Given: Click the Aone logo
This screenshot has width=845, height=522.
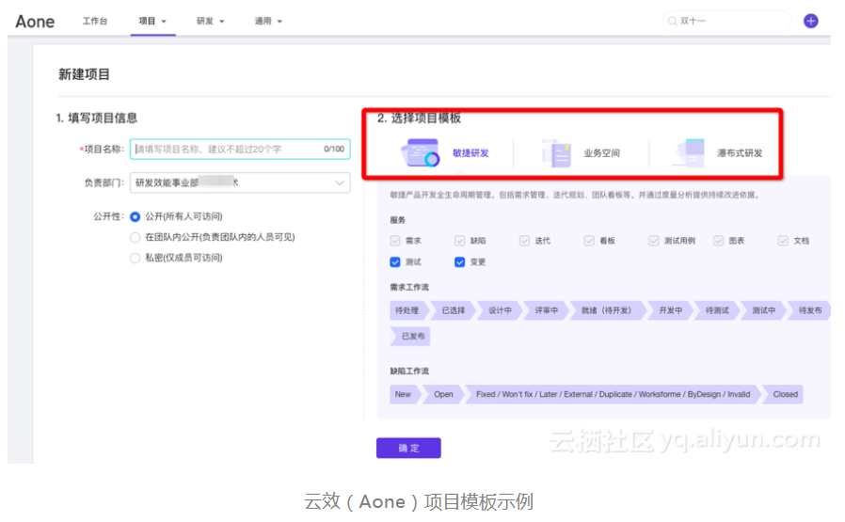Looking at the screenshot, I should 35,22.
